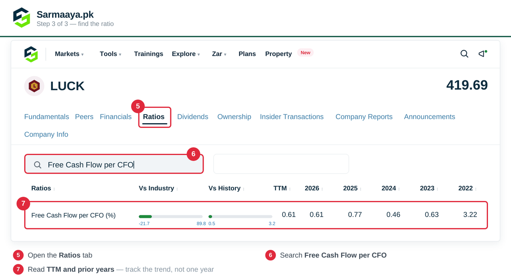Expand the Tools dropdown menu
This screenshot has width=511, height=277.
pos(111,54)
